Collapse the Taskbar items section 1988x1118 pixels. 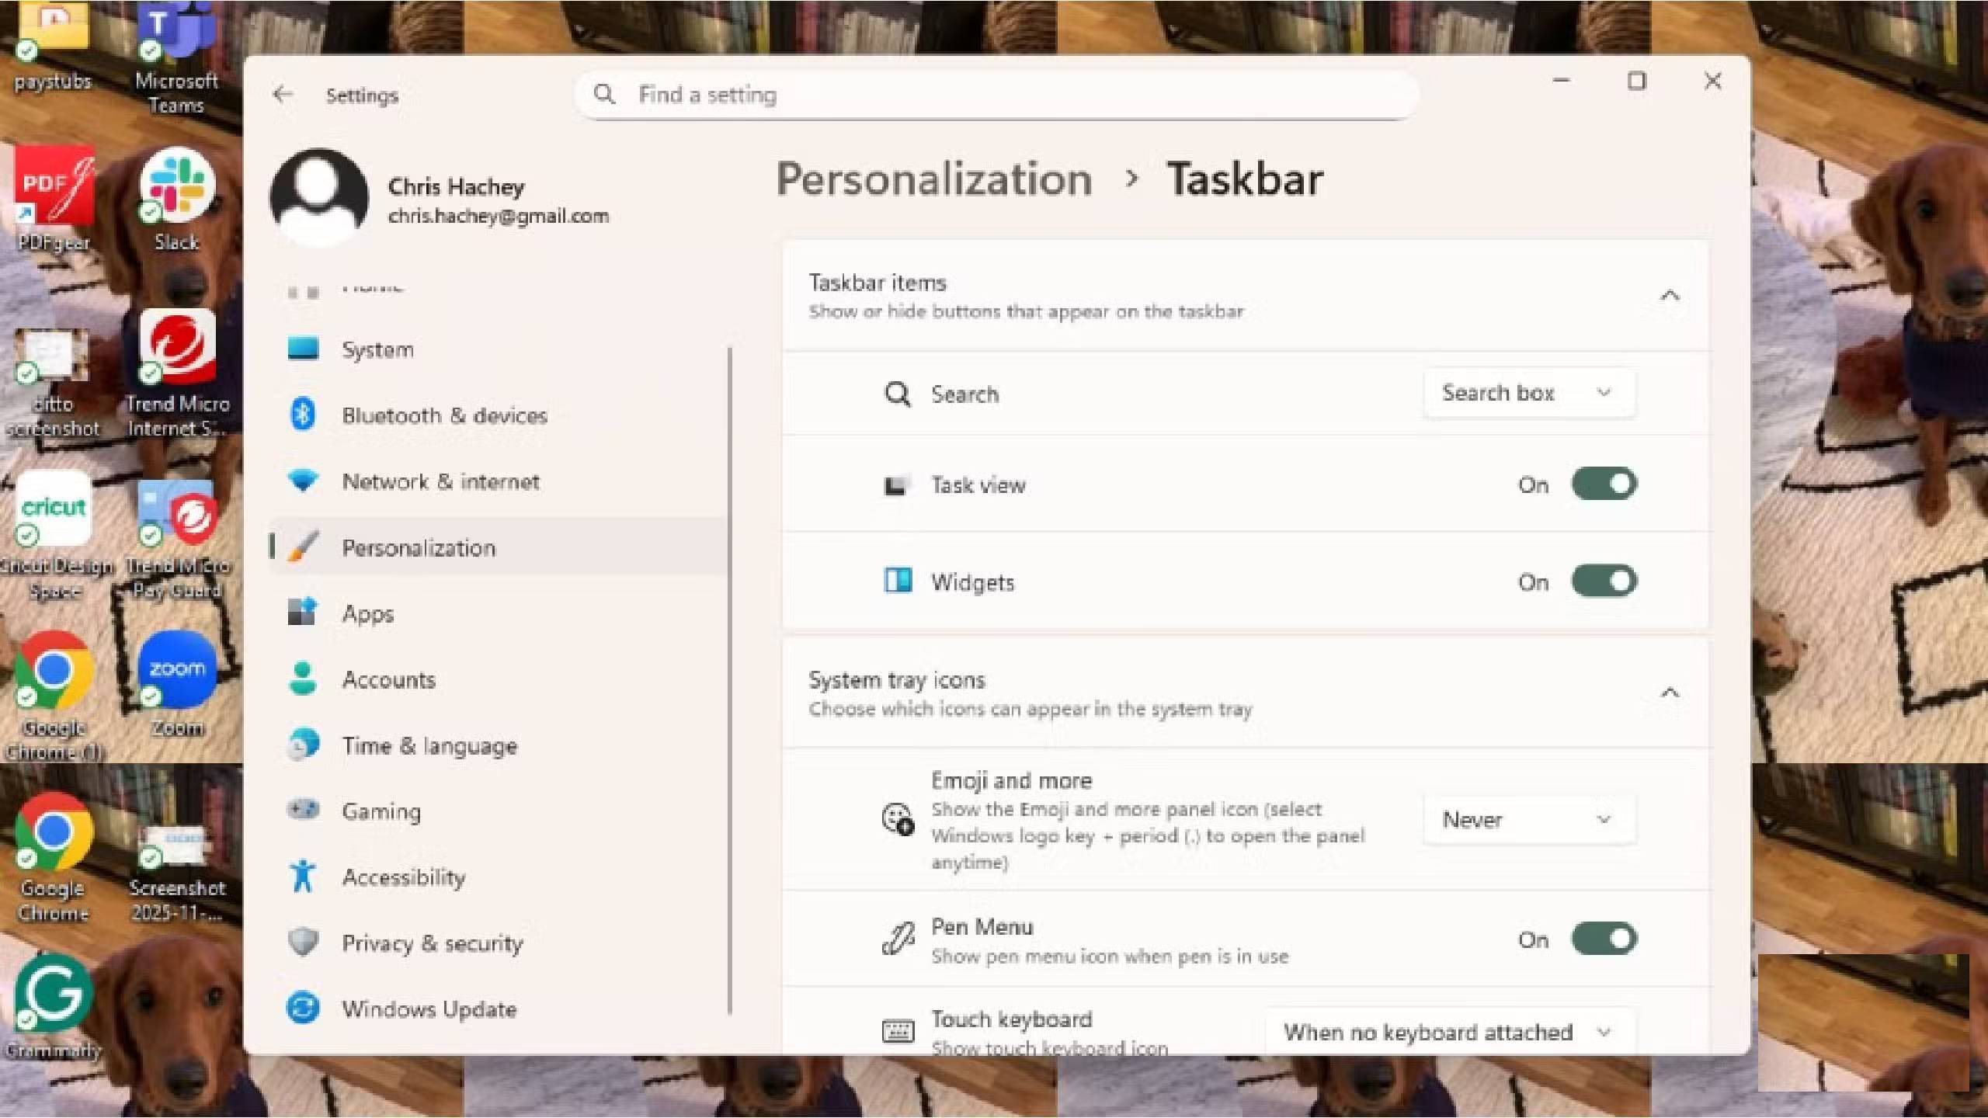1670,295
